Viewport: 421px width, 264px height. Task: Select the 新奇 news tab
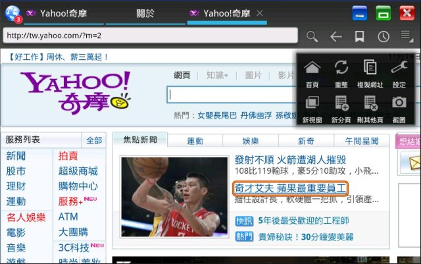[306, 141]
